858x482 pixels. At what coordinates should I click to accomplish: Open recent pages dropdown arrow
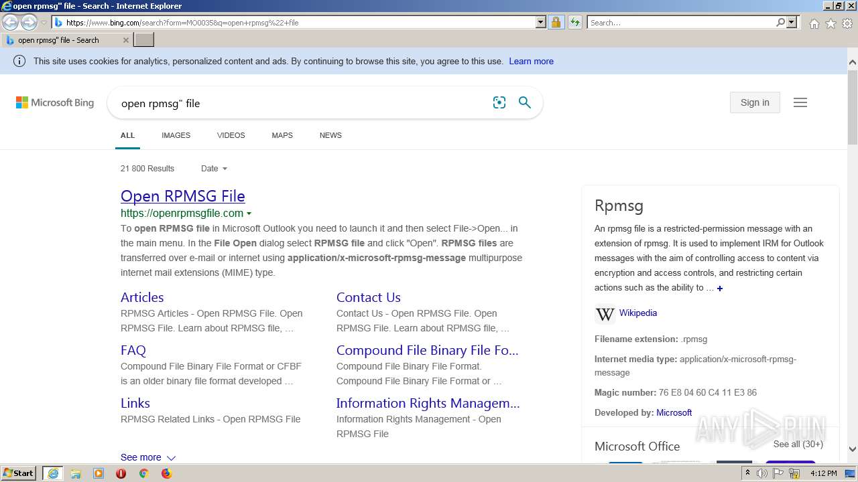(x=44, y=23)
